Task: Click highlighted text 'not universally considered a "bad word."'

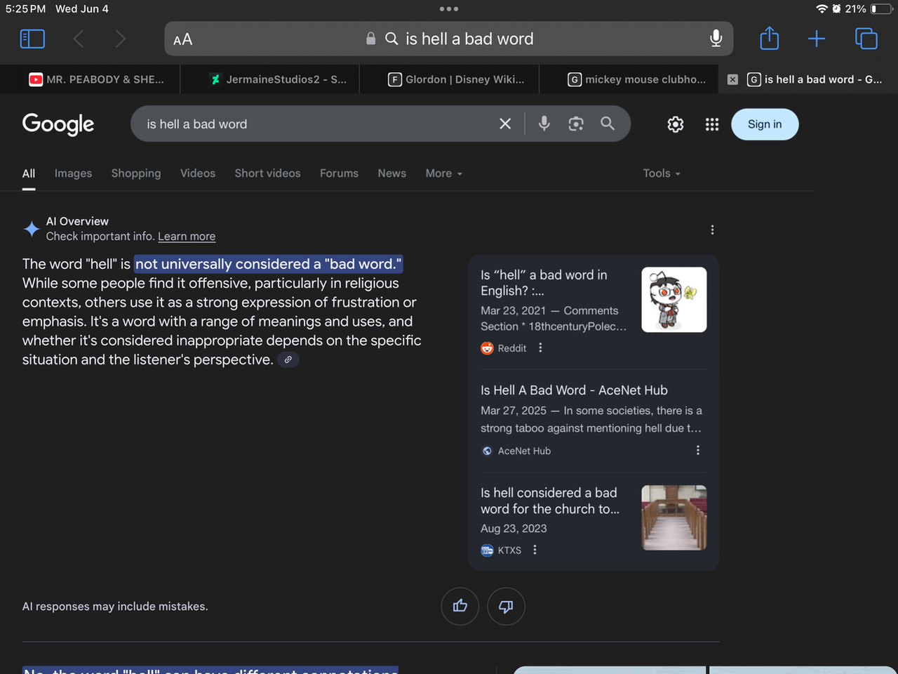Action: point(269,264)
